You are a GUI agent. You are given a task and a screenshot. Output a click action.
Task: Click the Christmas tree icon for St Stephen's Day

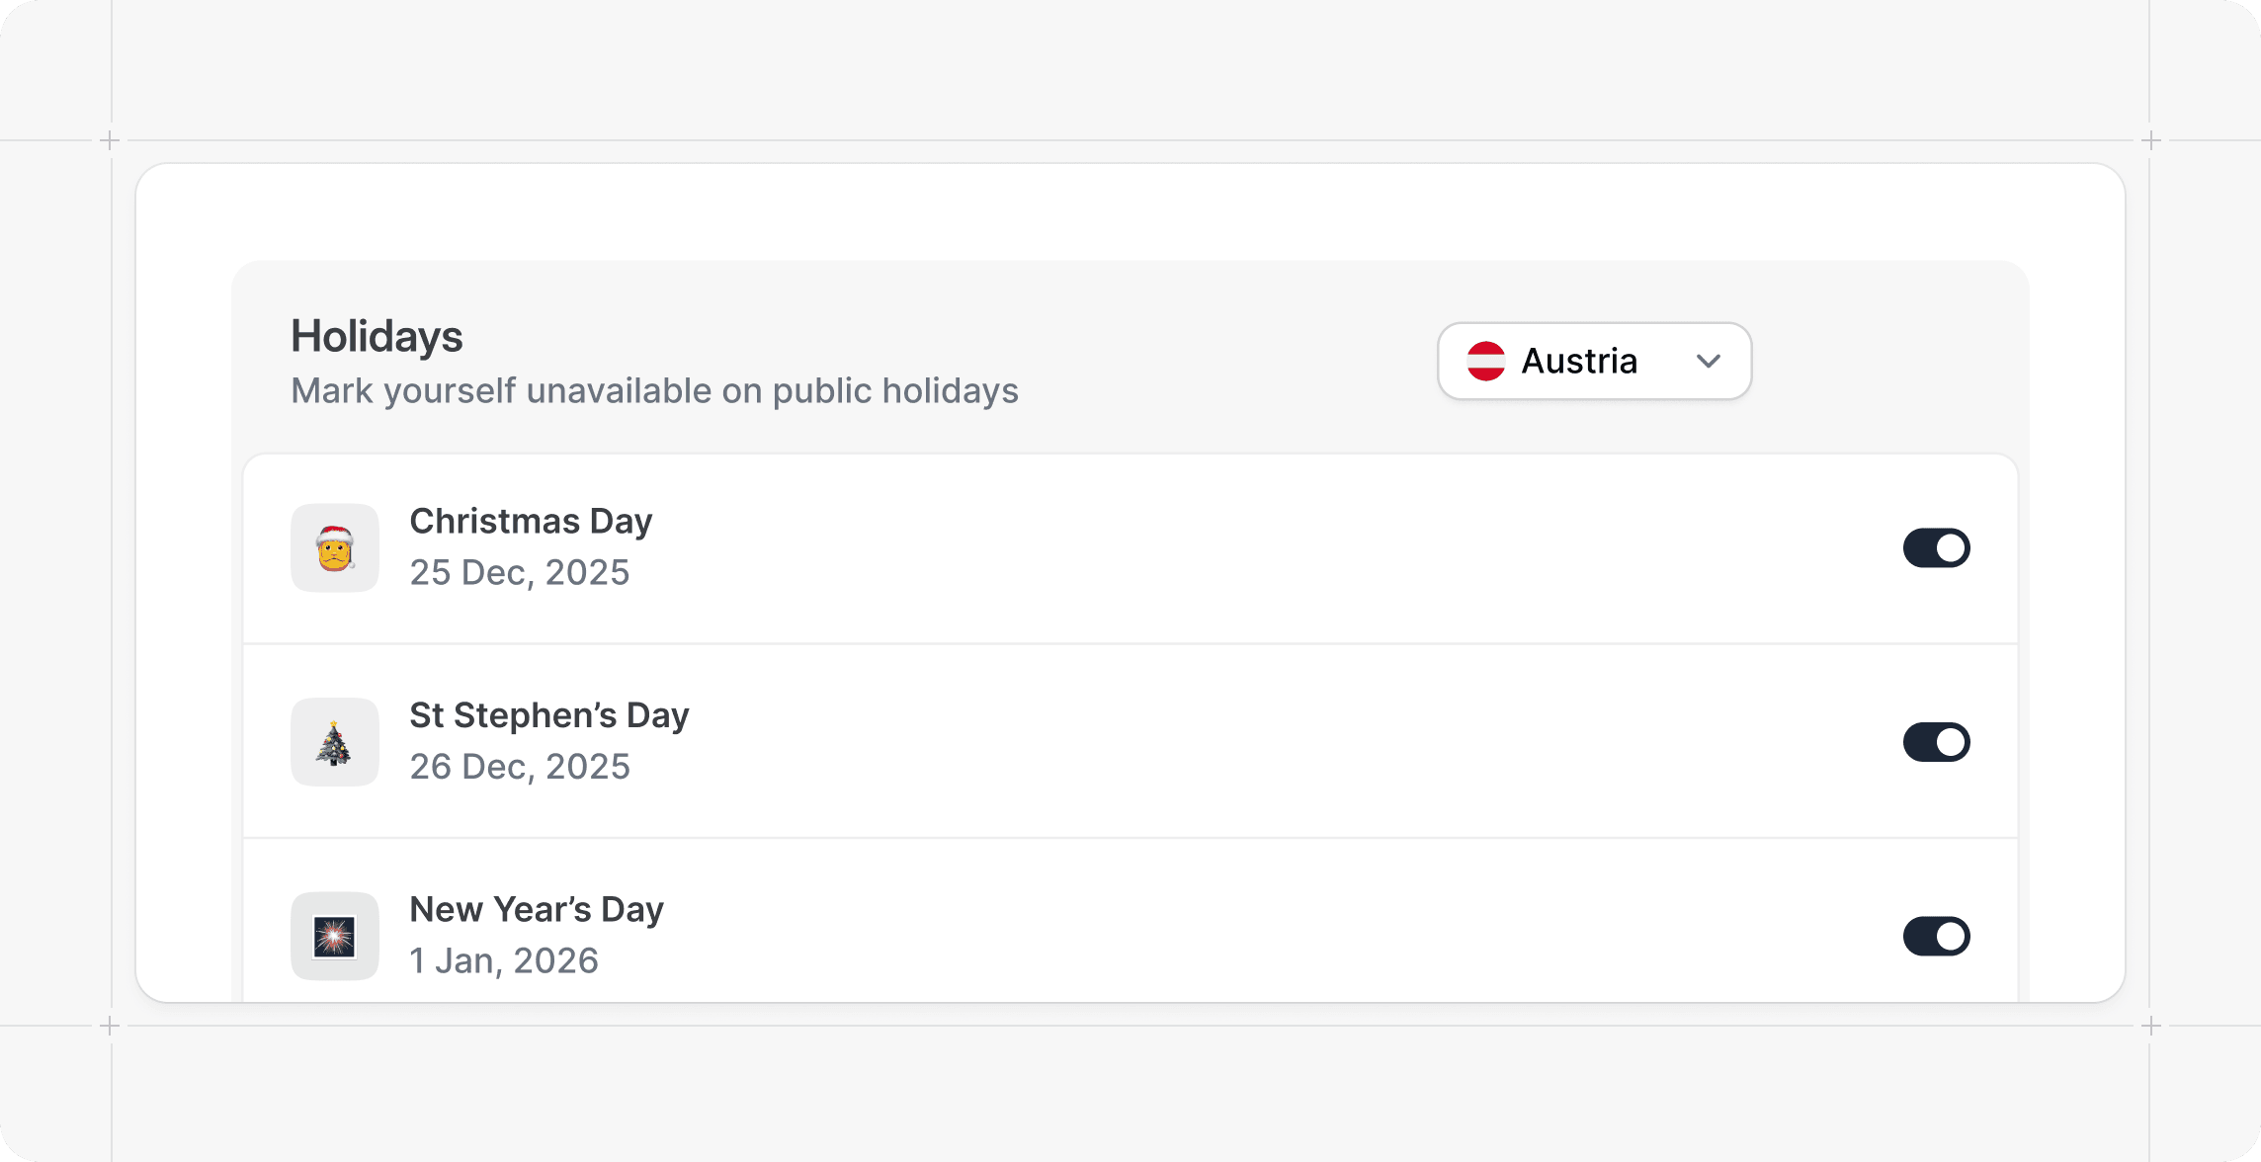[335, 742]
